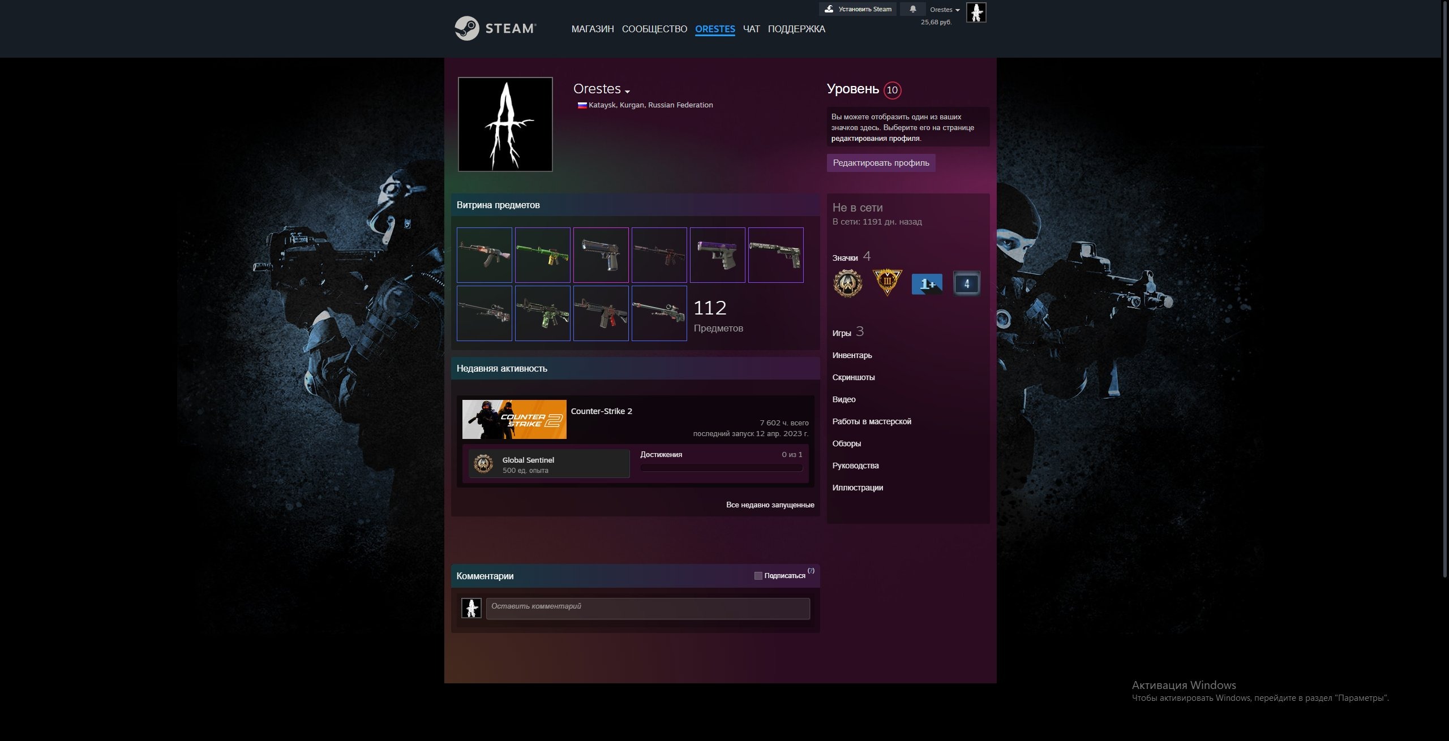
Task: Enable the Подписаться checkbox for comments
Action: coord(758,576)
